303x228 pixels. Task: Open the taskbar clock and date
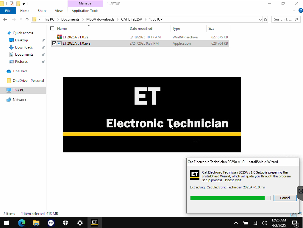(279, 223)
